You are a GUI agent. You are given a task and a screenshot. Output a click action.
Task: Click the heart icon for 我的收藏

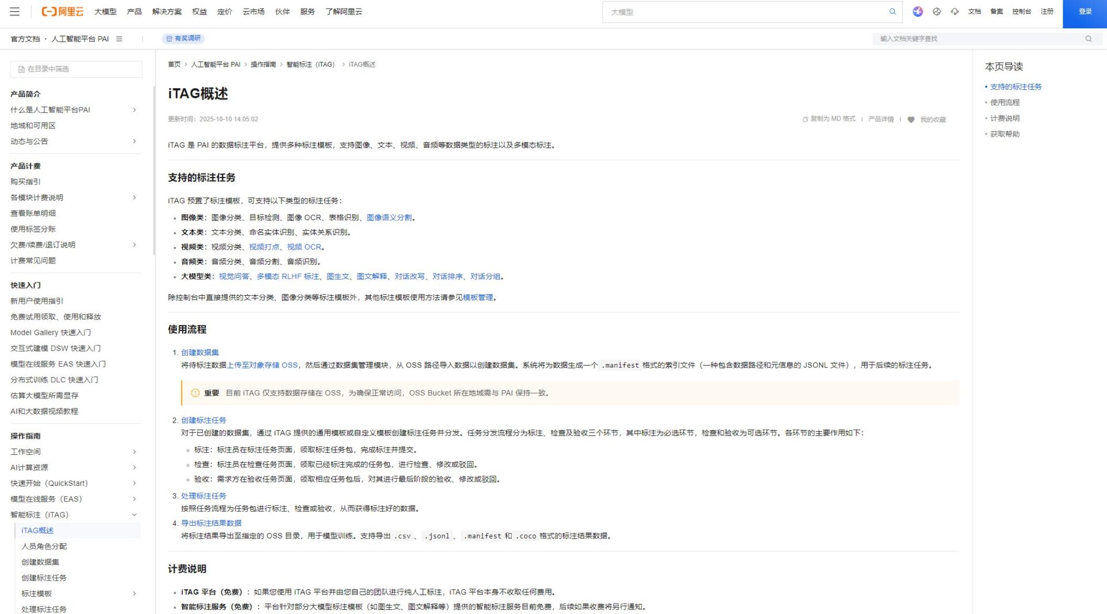point(911,120)
